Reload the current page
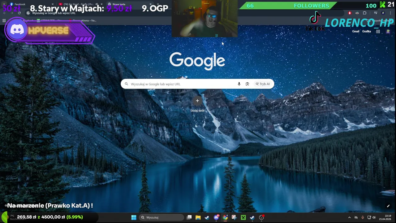This screenshot has width=396, height=223. (19, 13)
